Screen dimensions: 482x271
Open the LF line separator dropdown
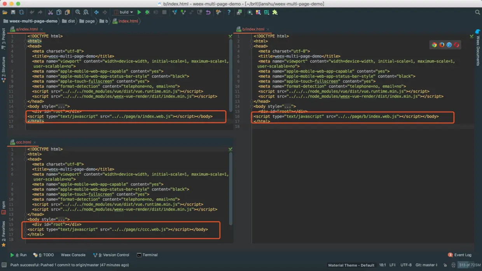click(393, 265)
